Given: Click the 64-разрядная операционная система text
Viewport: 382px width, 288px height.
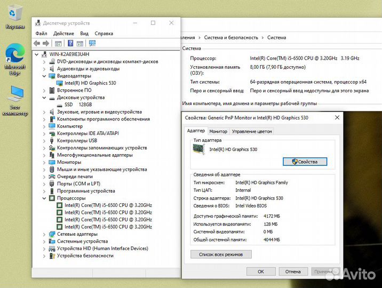Looking at the screenshot, I should pos(308,82).
